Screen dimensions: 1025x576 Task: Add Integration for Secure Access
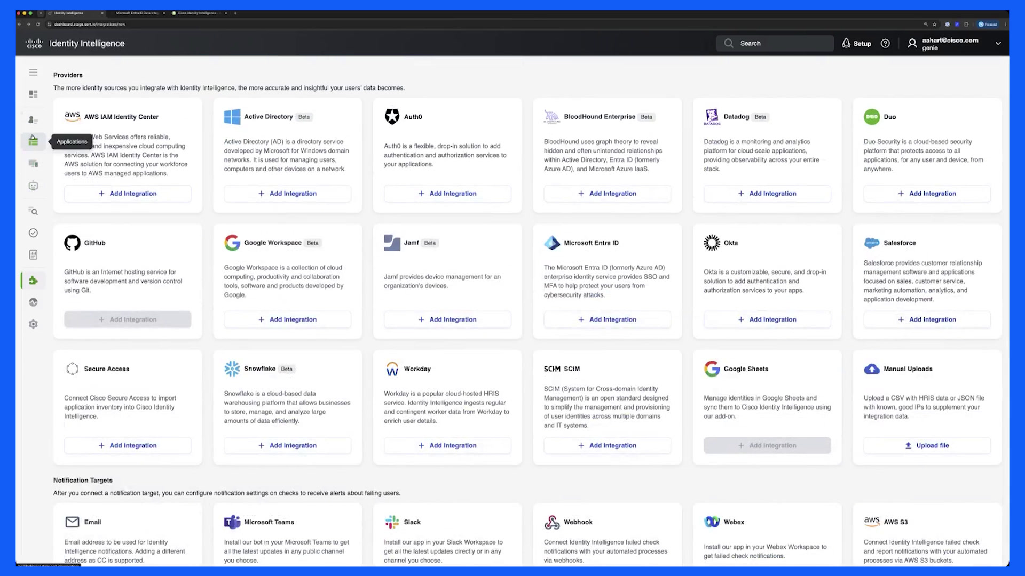pyautogui.click(x=128, y=445)
